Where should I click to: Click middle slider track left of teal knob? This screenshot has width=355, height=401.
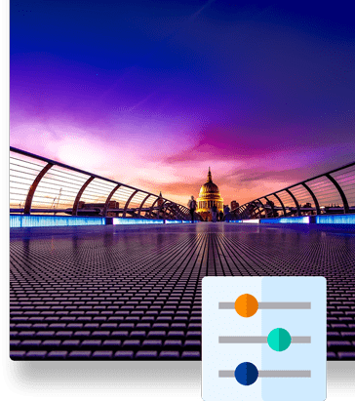[x=243, y=340]
